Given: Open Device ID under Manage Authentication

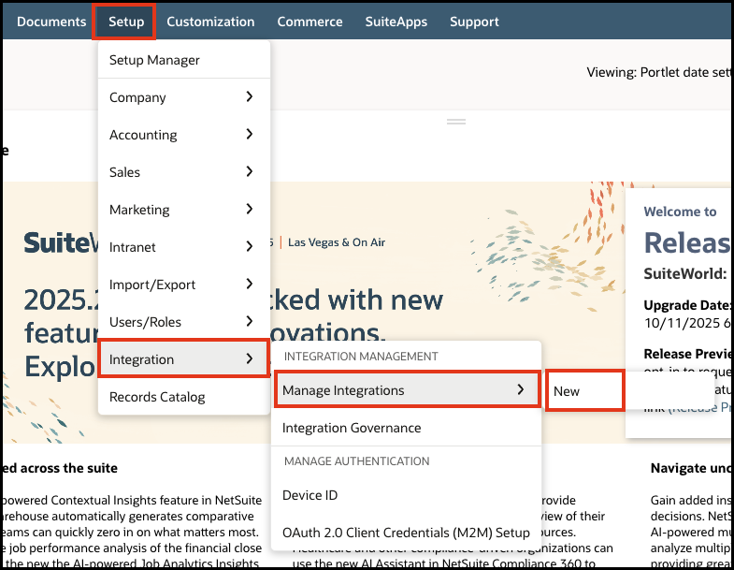Looking at the screenshot, I should point(309,495).
